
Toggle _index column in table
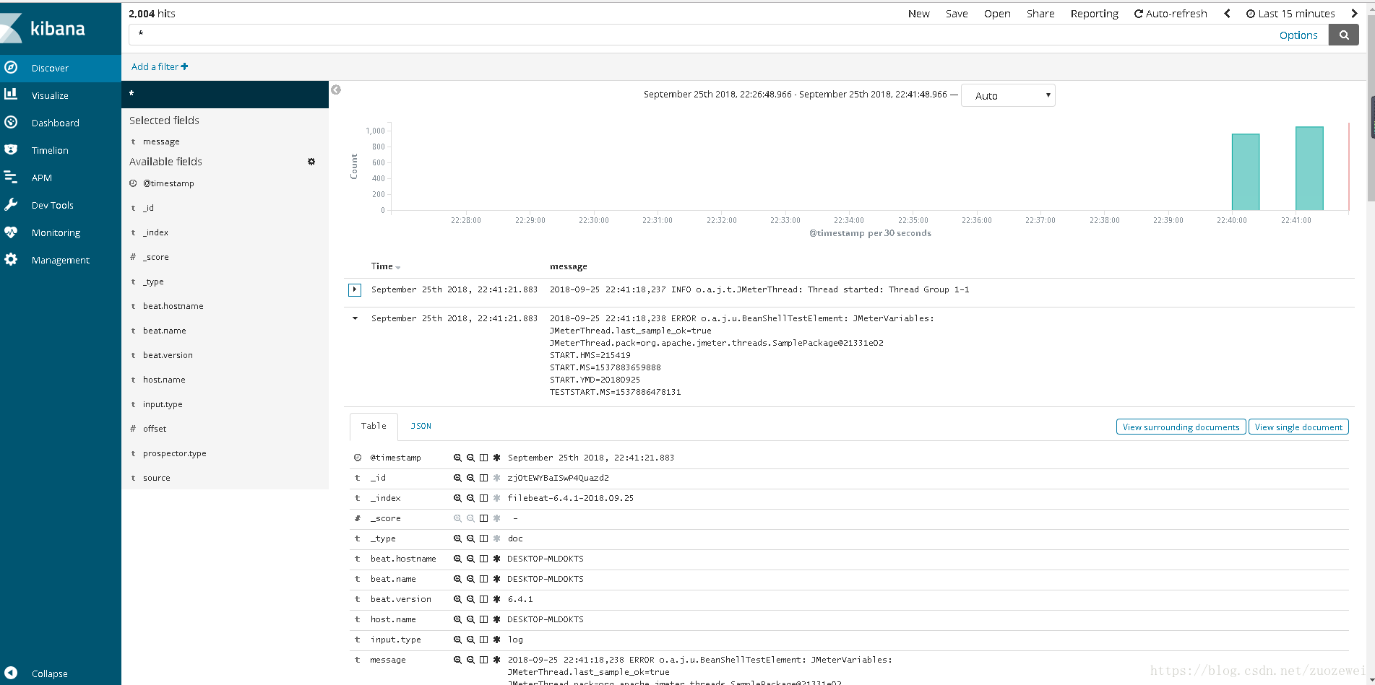(x=484, y=498)
